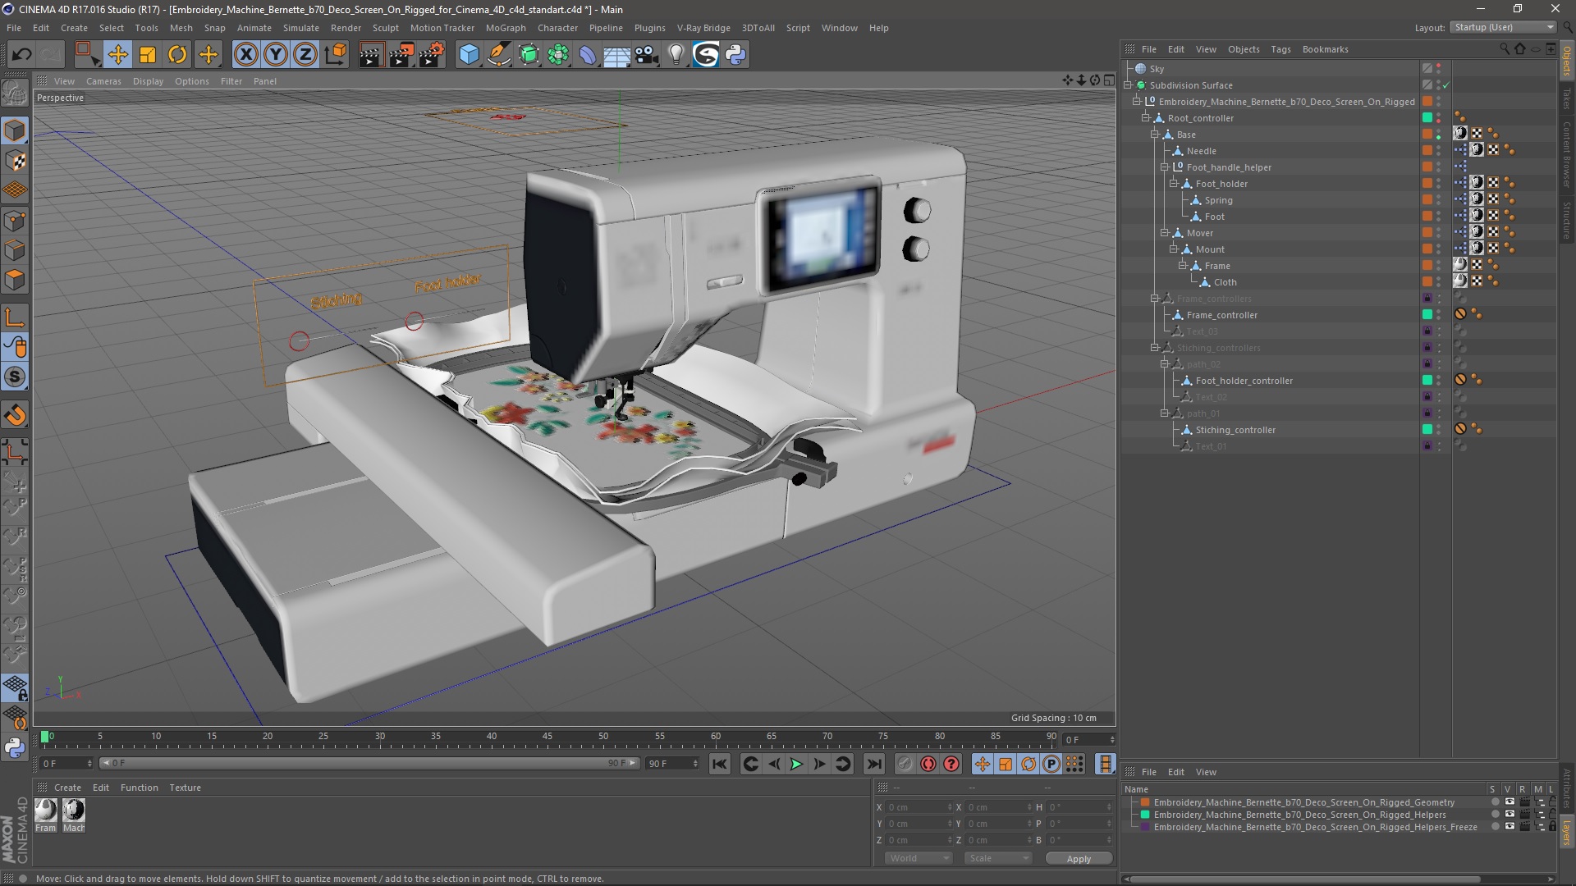The image size is (1576, 886).
Task: Go to start of animation
Action: click(720, 764)
